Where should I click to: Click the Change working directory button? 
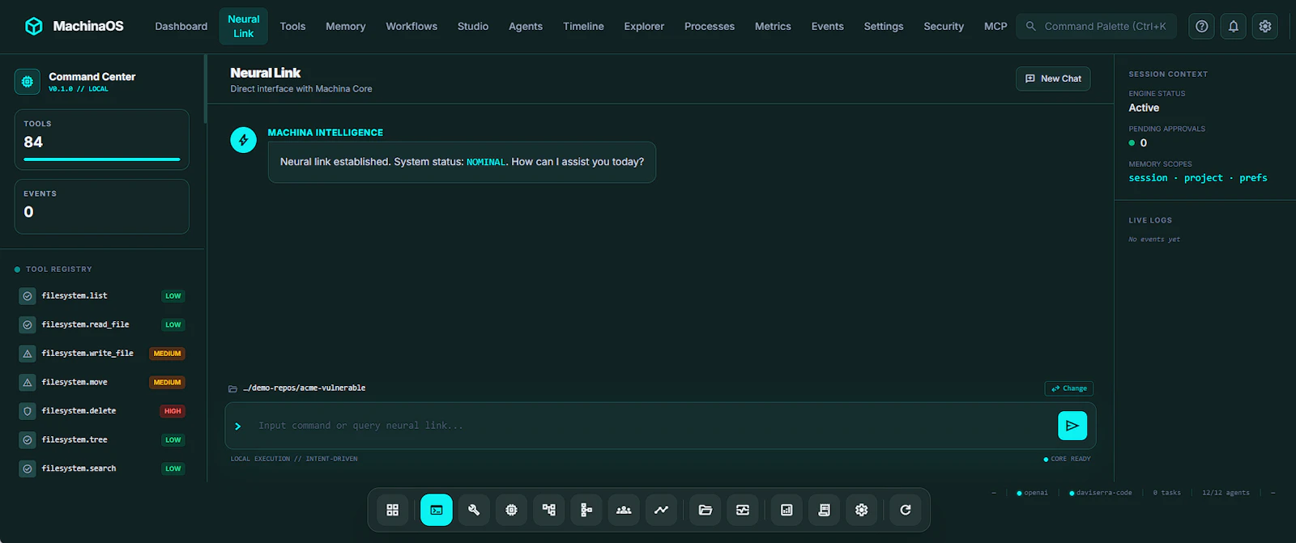tap(1069, 388)
